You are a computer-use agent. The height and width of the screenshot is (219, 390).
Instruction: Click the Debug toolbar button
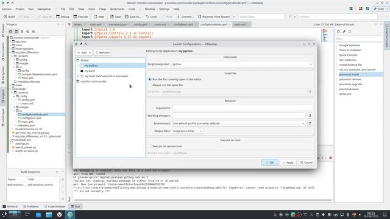(63, 16)
